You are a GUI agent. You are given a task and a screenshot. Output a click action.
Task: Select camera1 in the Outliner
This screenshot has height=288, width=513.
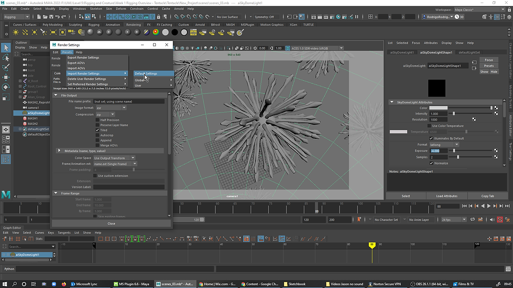tap(33, 108)
